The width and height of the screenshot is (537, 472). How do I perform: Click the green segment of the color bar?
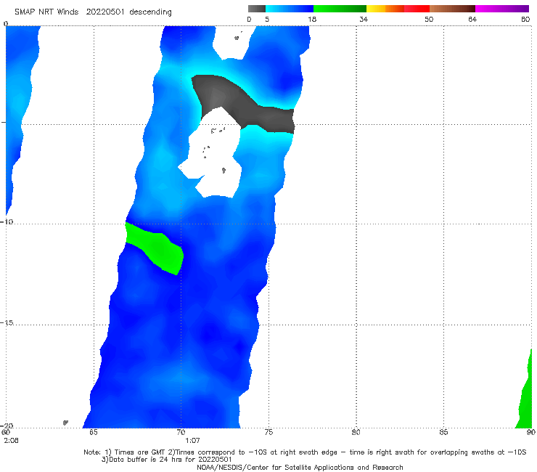(x=340, y=9)
